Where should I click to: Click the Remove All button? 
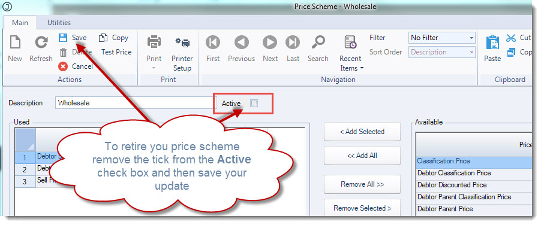pos(362,184)
